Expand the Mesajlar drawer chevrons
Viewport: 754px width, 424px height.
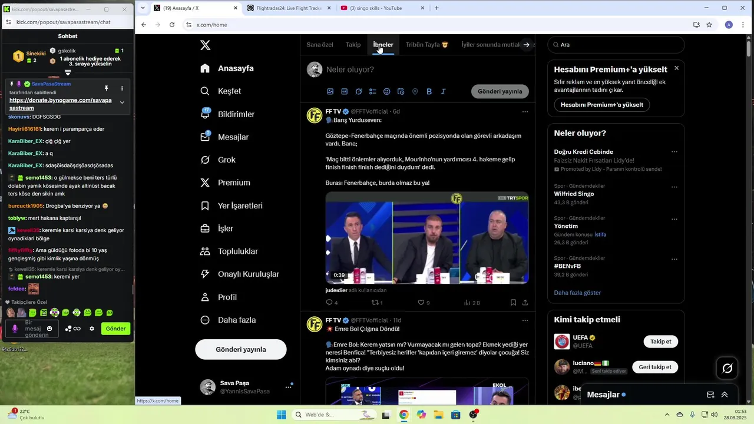pyautogui.click(x=725, y=395)
